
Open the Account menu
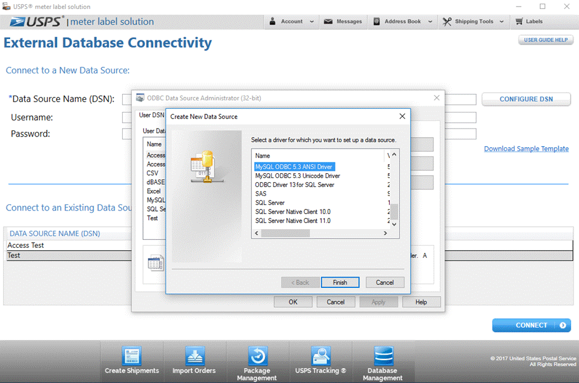tap(292, 22)
